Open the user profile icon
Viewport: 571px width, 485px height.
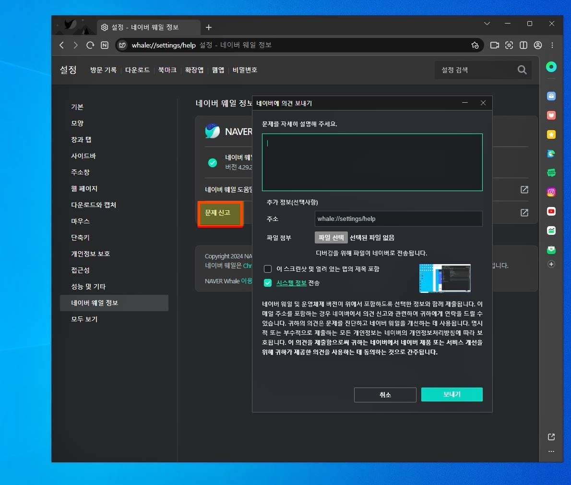(x=538, y=45)
